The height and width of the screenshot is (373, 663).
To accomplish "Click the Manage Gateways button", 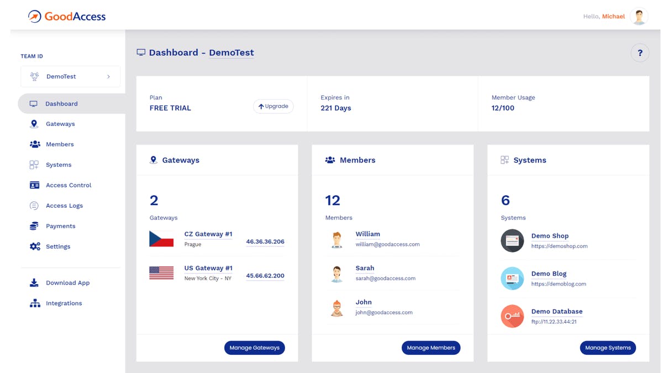I will click(x=255, y=348).
